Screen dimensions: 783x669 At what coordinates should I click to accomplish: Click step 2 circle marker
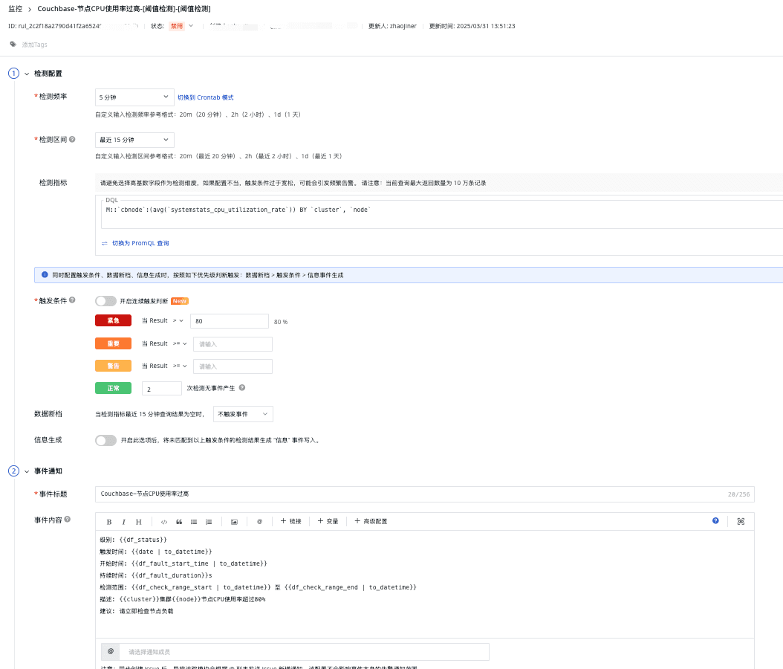(13, 471)
